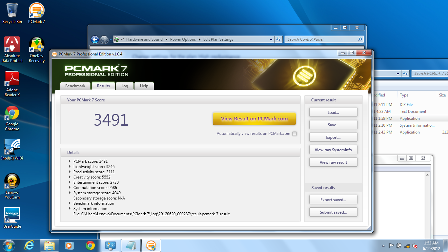Open the Intel(R) WiDi desktop shortcut
448x252 pixels.
coord(12,150)
